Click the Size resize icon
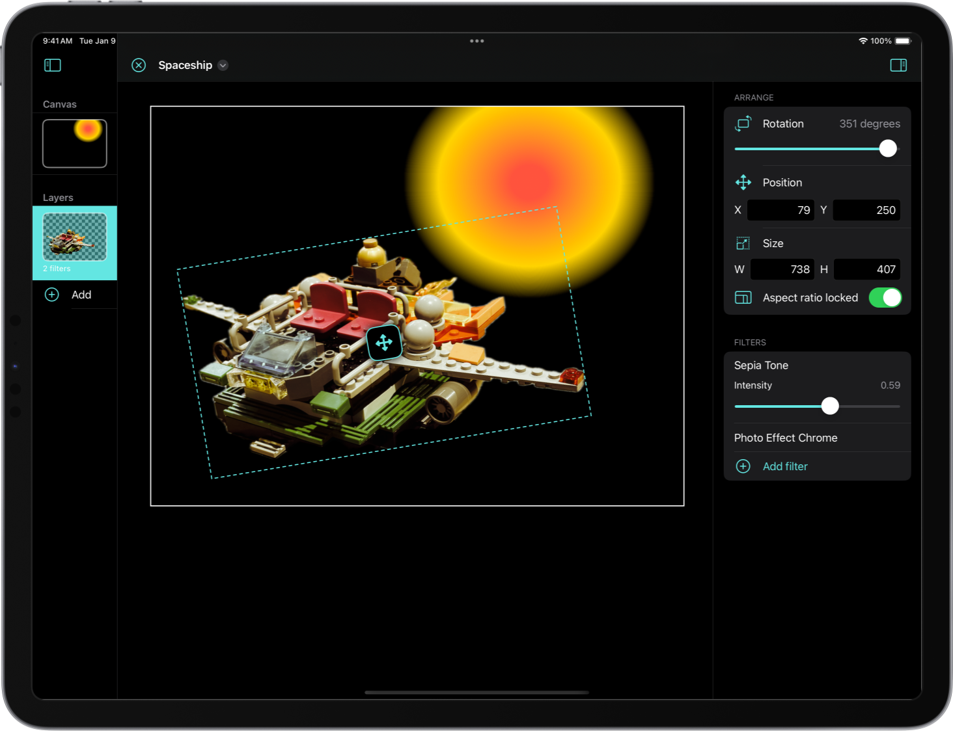953x731 pixels. coord(743,243)
